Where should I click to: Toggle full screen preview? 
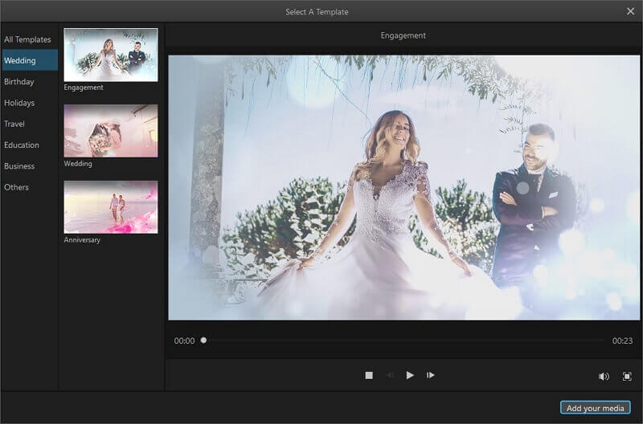tap(627, 376)
